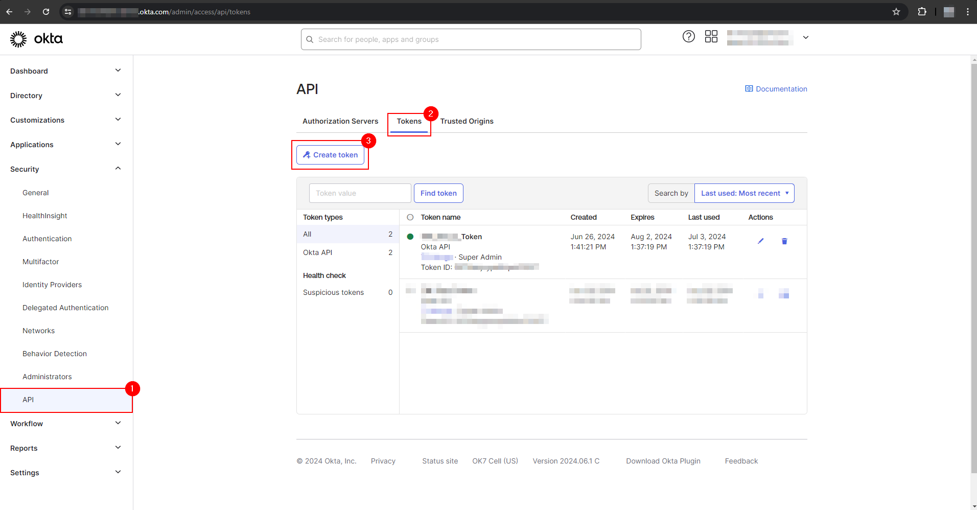Open HealthInsight under Security
The height and width of the screenshot is (510, 977).
(x=45, y=216)
